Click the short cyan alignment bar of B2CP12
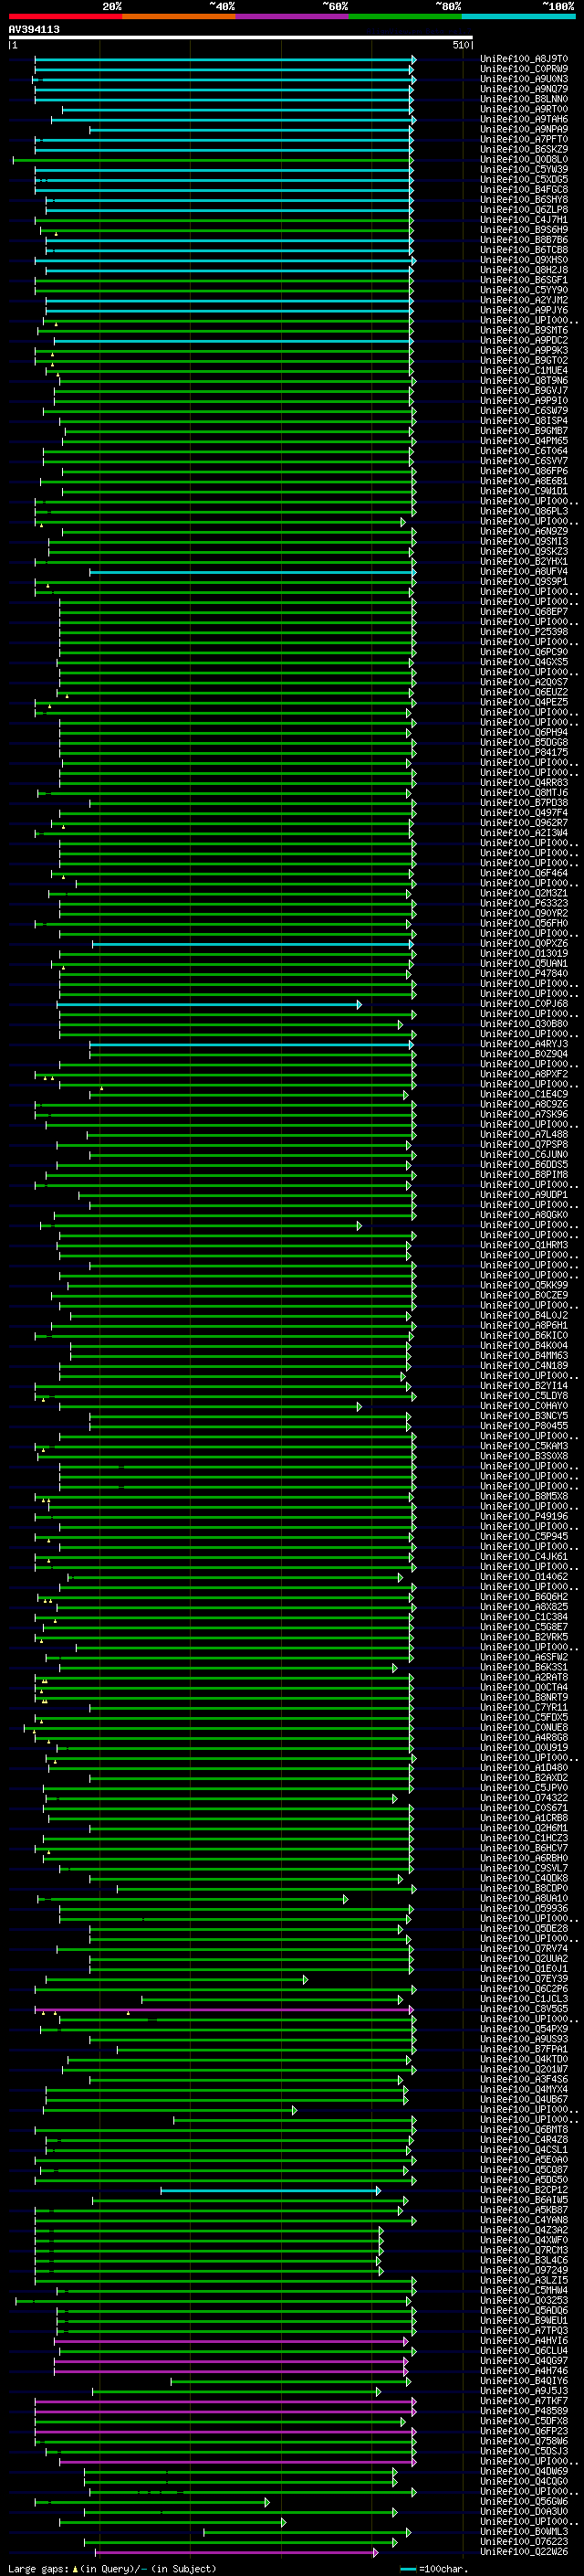This screenshot has height=2576, width=584. 269,2190
